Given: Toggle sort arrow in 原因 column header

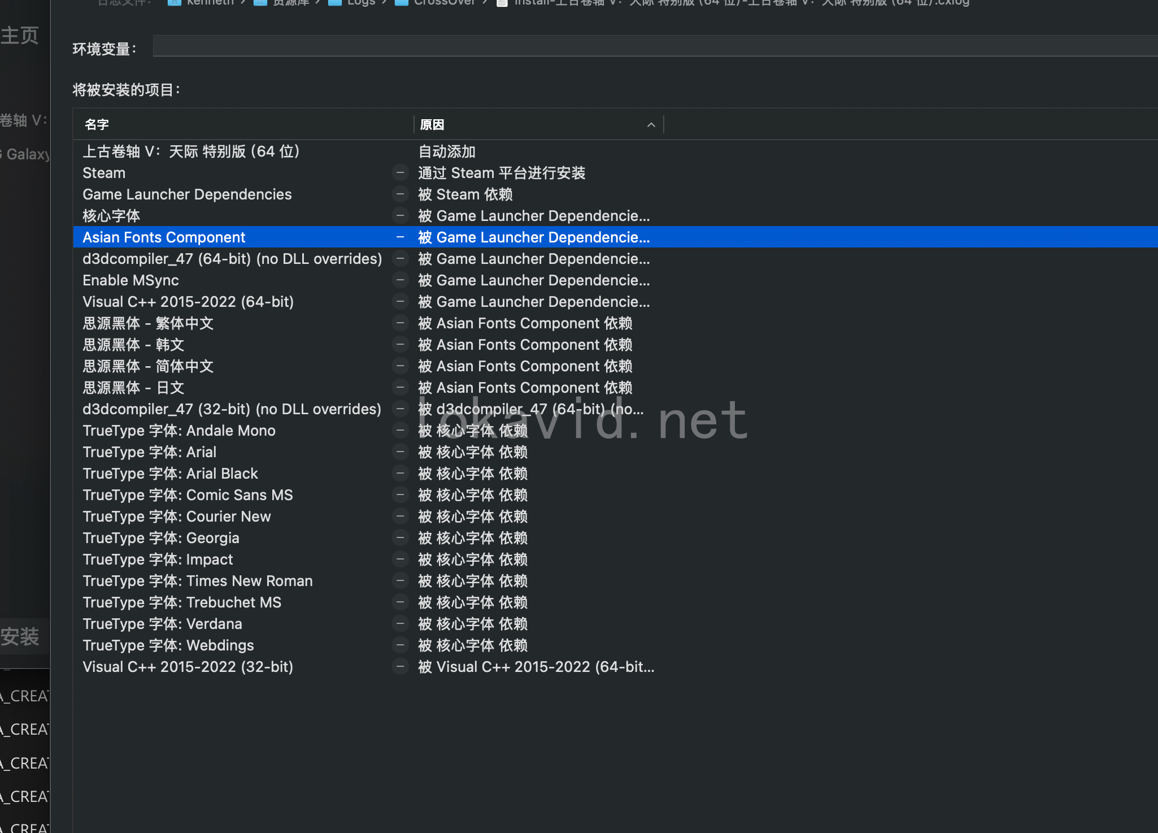Looking at the screenshot, I should [x=651, y=125].
